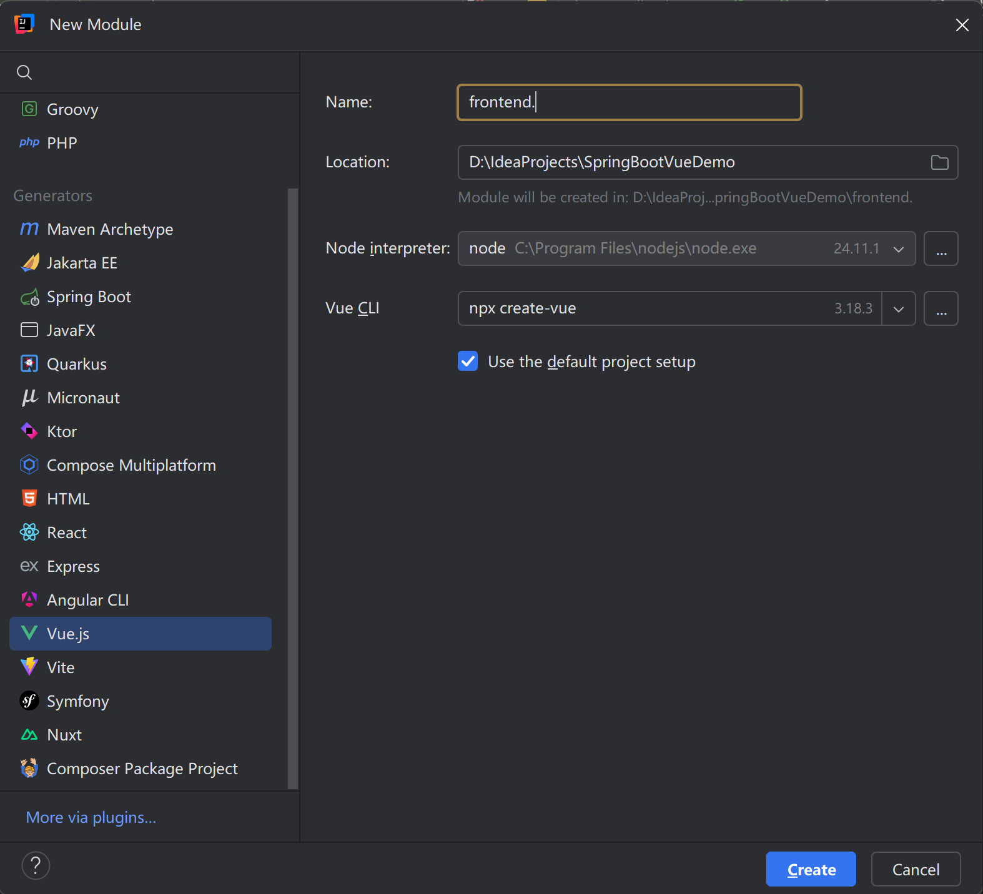
Task: Click browse button next to Node interpreter
Action: coord(941,248)
